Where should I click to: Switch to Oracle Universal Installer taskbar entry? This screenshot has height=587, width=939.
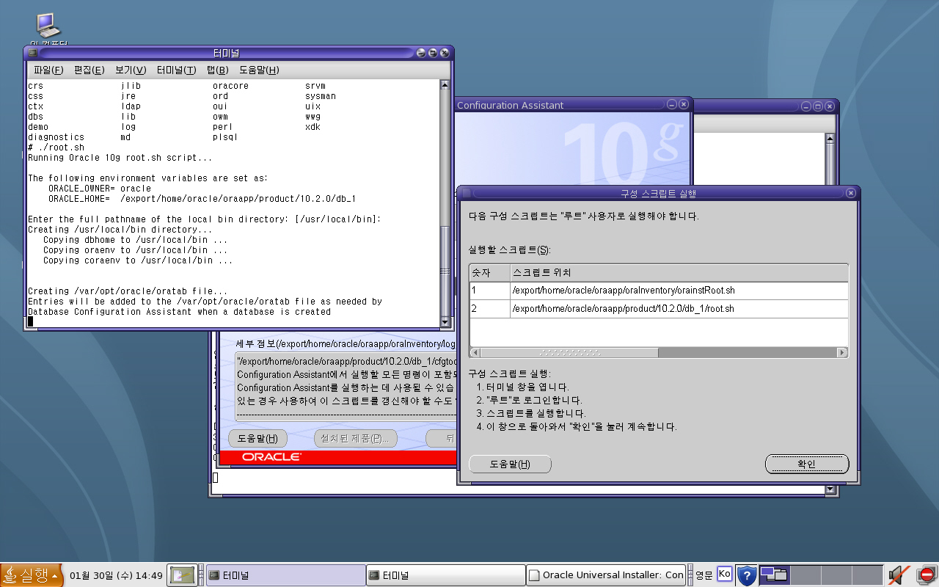point(606,575)
